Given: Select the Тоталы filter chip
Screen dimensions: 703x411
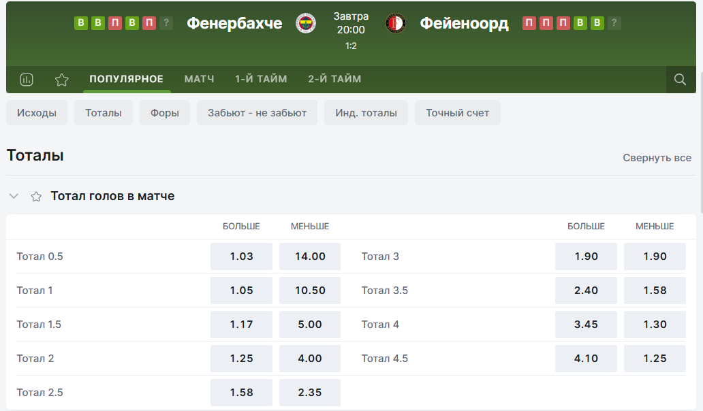Looking at the screenshot, I should coord(104,113).
